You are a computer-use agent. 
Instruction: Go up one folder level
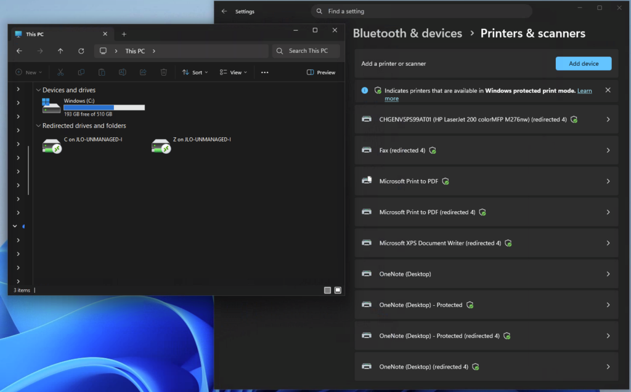pos(60,51)
